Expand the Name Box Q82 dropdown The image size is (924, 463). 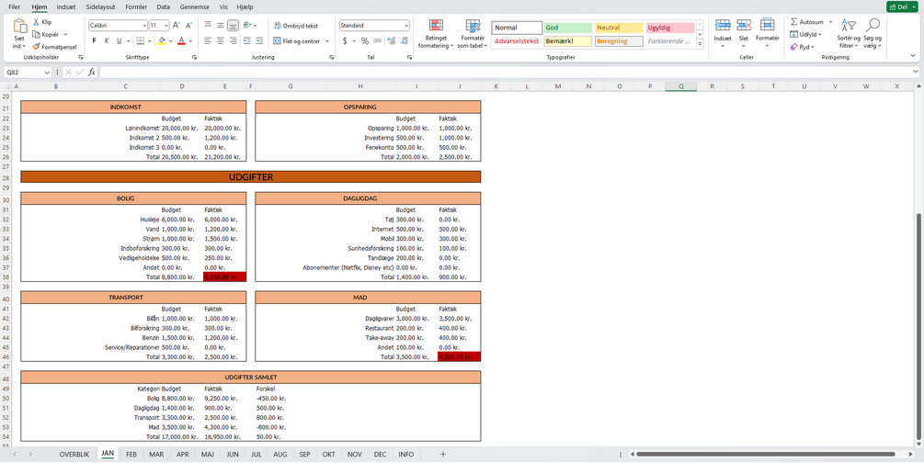pos(47,72)
